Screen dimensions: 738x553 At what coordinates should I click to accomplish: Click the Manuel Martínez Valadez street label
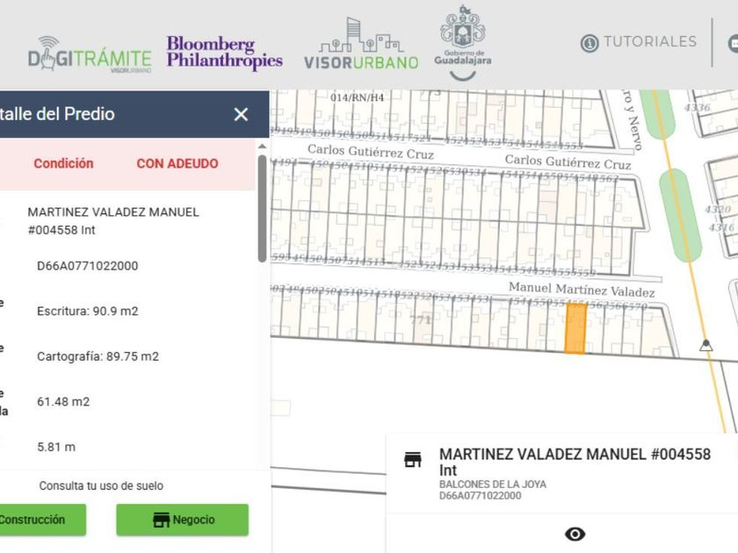click(x=582, y=290)
